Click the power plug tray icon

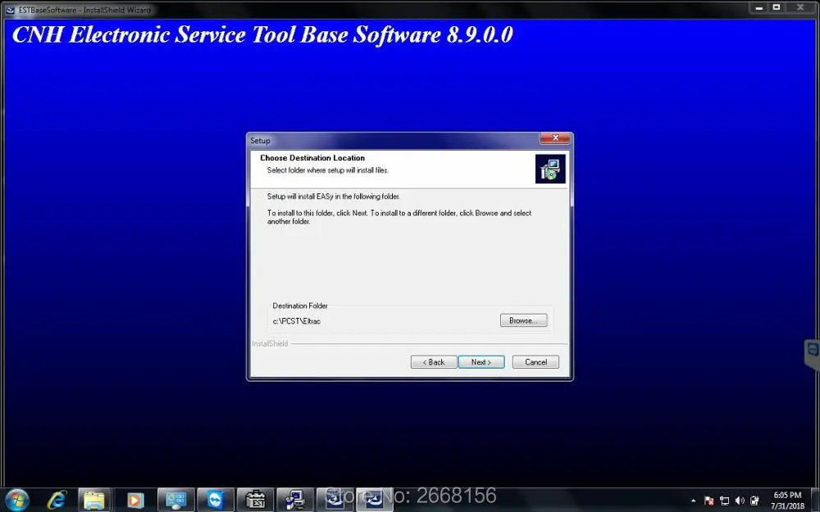[754, 501]
